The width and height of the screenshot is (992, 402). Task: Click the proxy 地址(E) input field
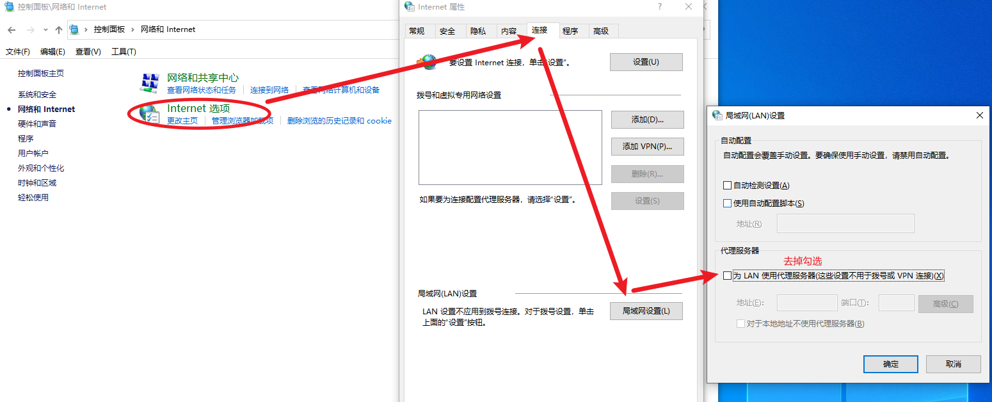(x=807, y=303)
